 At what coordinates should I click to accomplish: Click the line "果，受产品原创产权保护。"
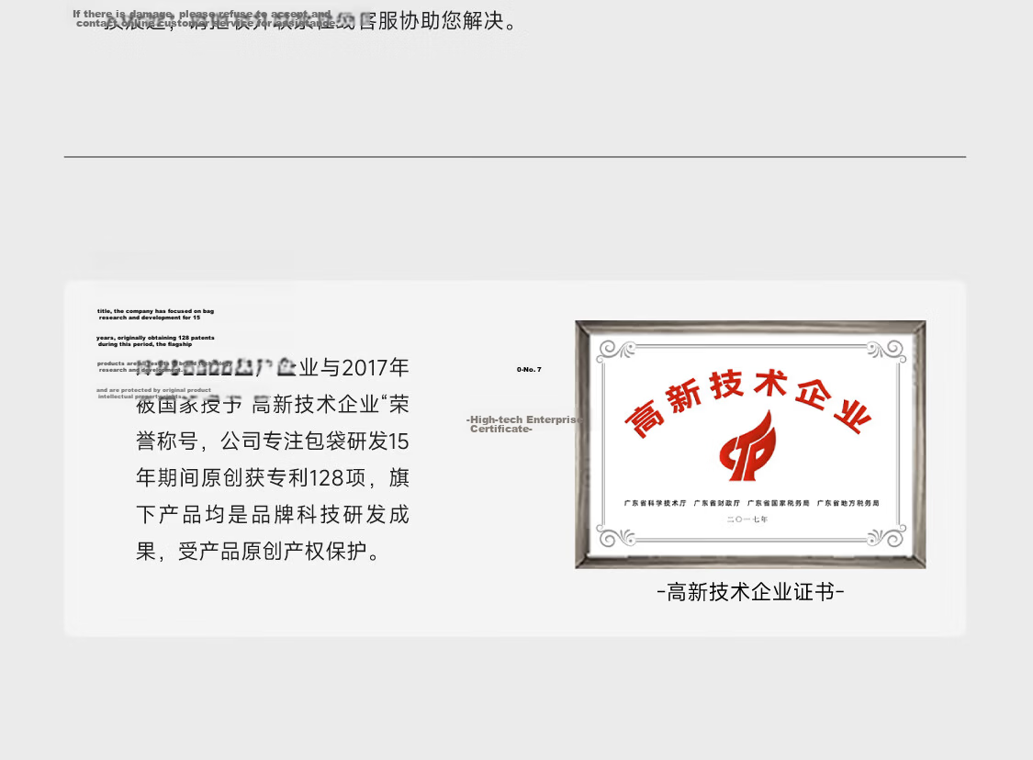pos(258,552)
